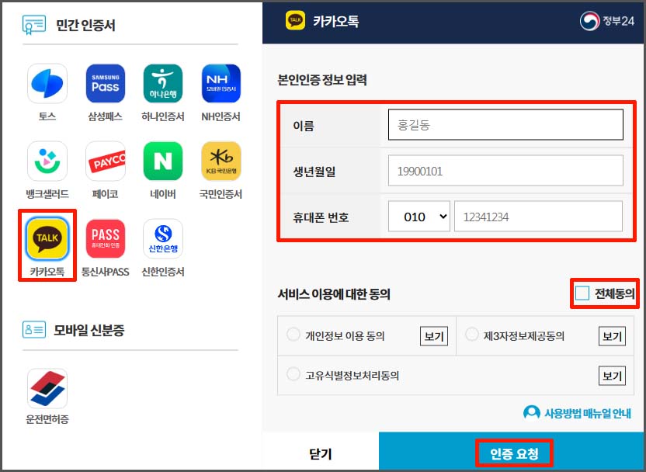Click the manual guide person icon
Viewport: 646px width, 472px height.
[x=531, y=412]
